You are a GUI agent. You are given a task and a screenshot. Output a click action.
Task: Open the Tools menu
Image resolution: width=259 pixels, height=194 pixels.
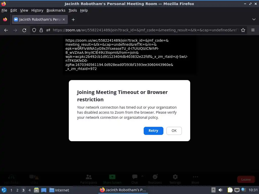point(73,10)
